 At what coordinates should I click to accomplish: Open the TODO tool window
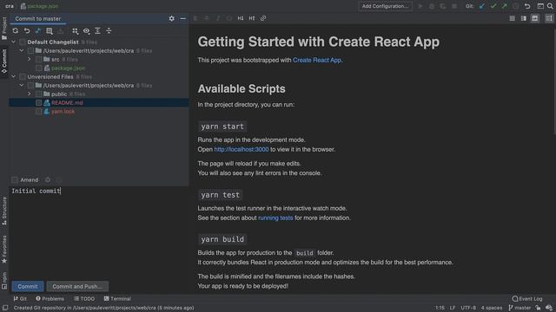[x=84, y=298]
